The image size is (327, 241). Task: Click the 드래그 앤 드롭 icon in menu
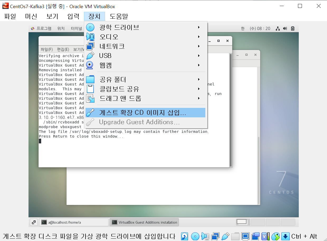click(x=90, y=98)
